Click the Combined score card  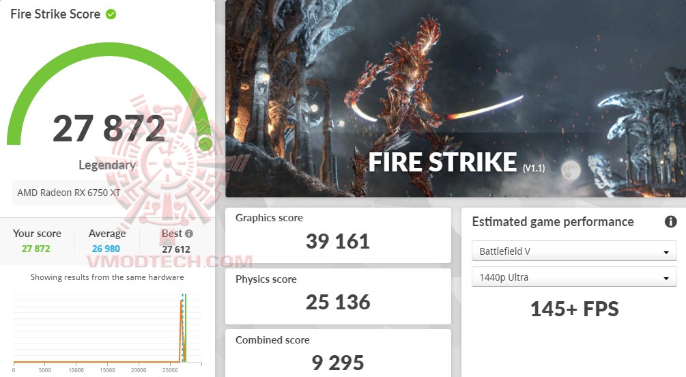pyautogui.click(x=338, y=353)
